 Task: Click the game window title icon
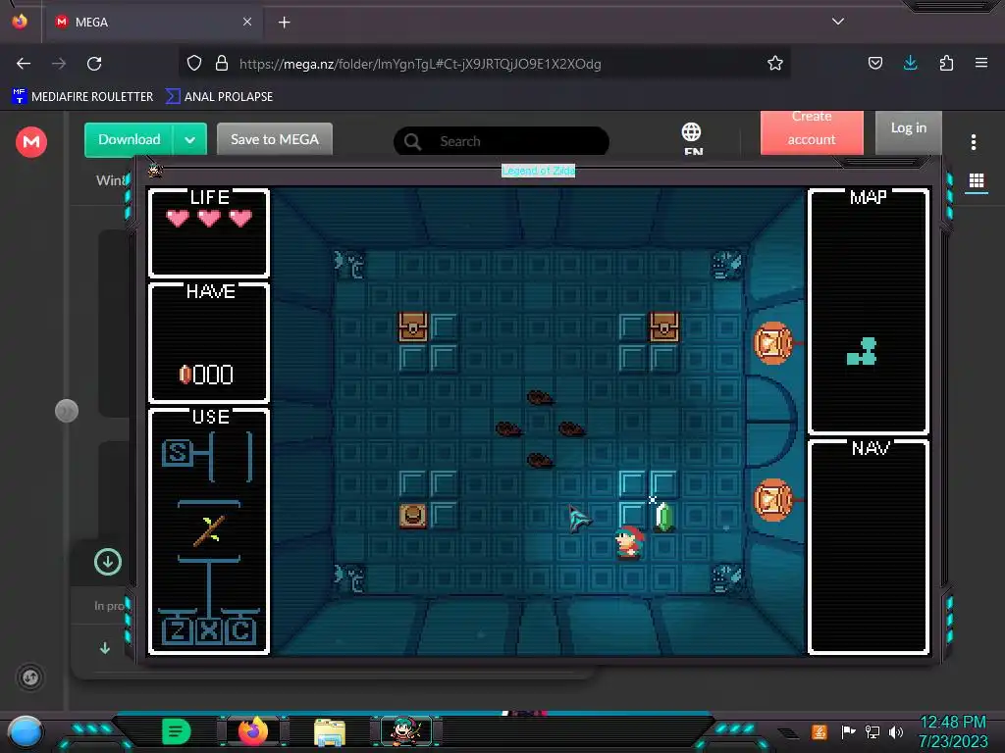tap(155, 171)
